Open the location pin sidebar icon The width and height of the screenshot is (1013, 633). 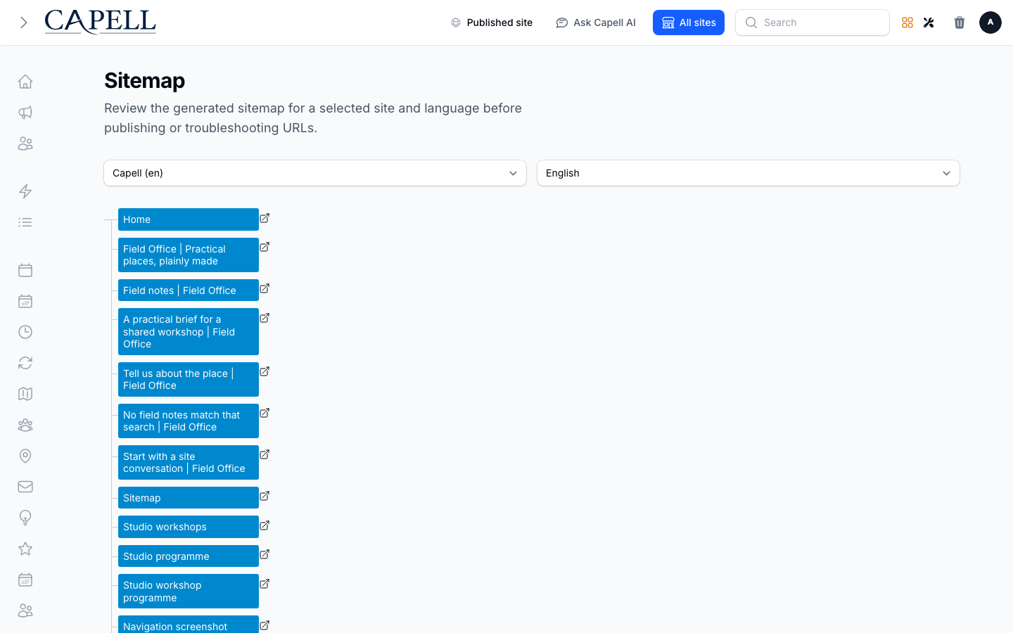(x=25, y=456)
